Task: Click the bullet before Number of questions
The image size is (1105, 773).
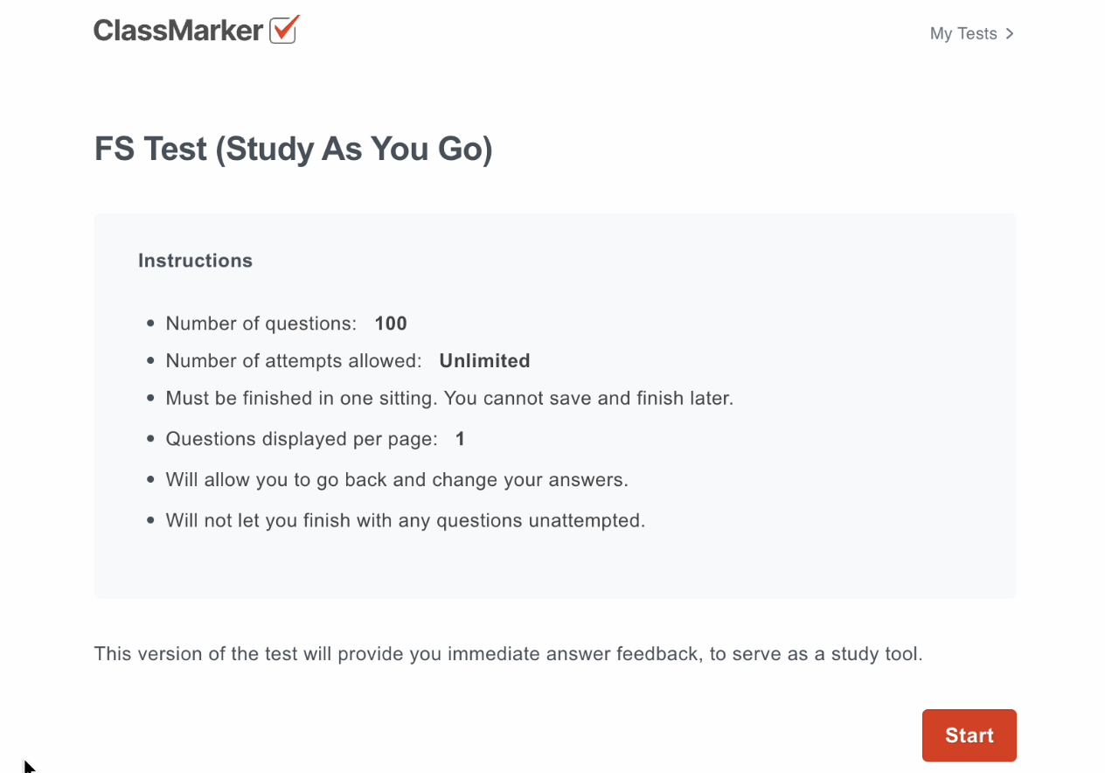Action: tap(151, 324)
